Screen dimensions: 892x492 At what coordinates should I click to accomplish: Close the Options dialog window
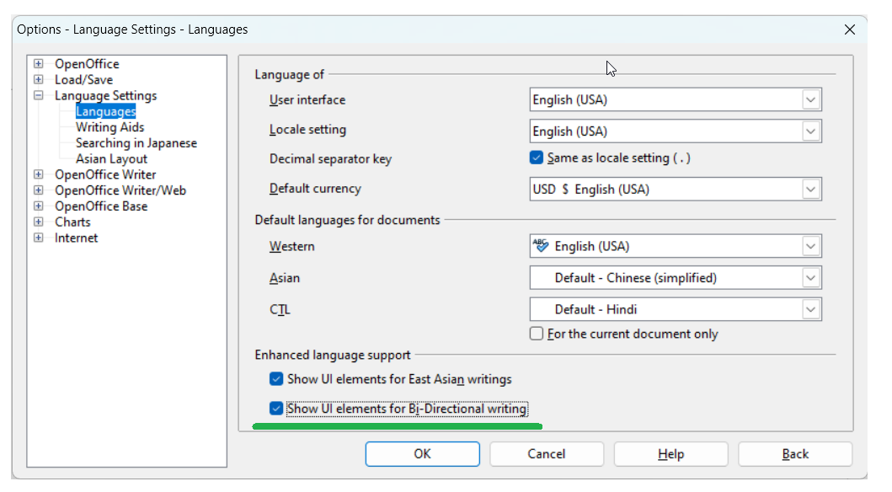tap(849, 29)
